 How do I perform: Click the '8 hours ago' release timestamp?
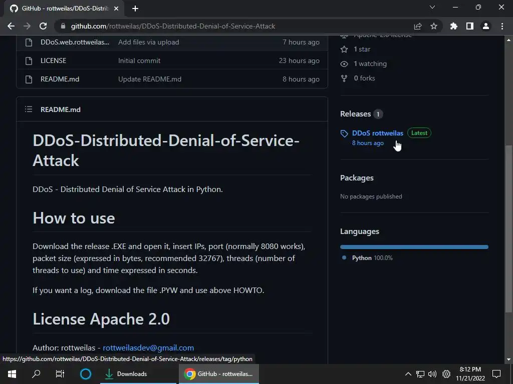(x=368, y=143)
